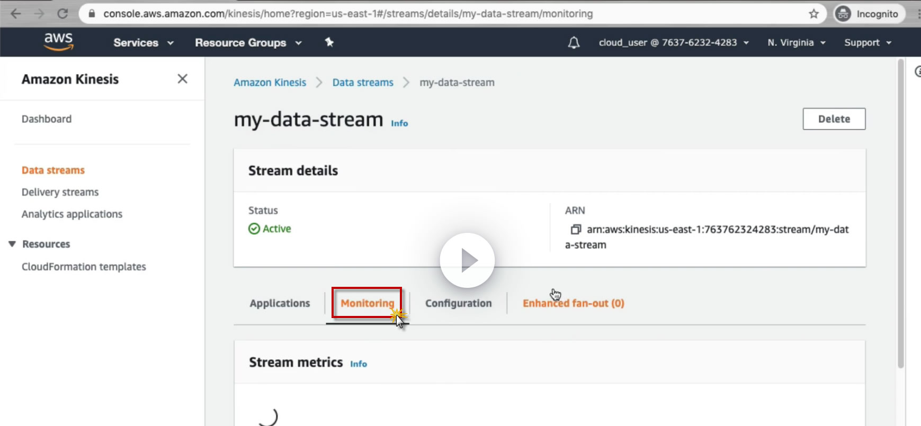Viewport: 921px width, 426px height.
Task: Switch to the Configuration tab
Action: 458,303
